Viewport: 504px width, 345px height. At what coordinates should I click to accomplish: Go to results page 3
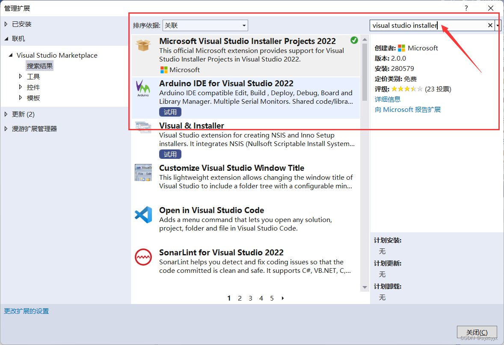click(x=250, y=298)
